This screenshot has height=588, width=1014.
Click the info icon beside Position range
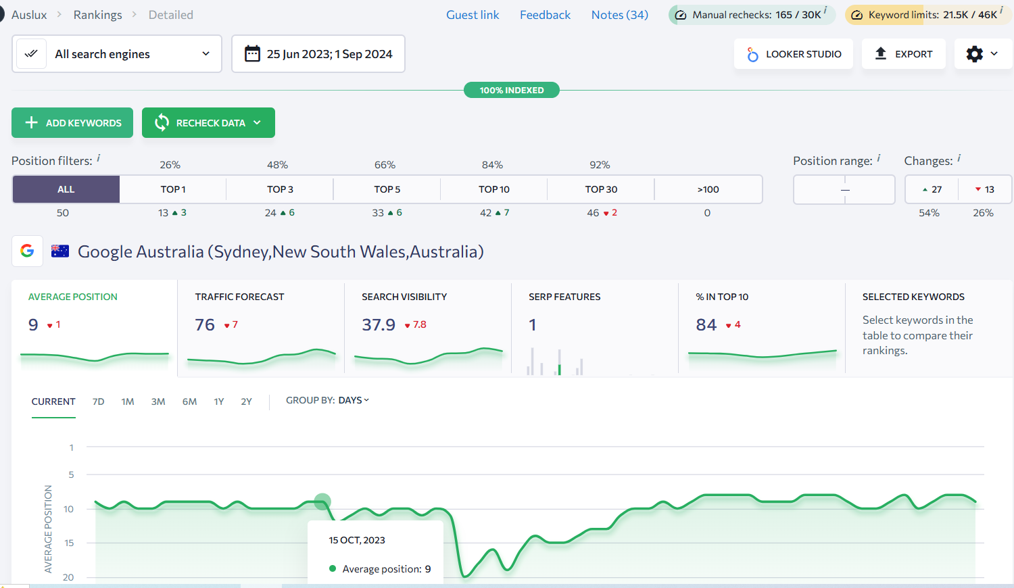879,157
